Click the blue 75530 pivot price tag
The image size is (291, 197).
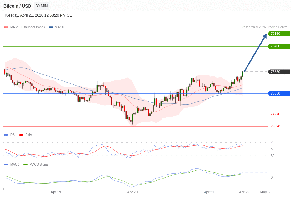click(x=278, y=93)
